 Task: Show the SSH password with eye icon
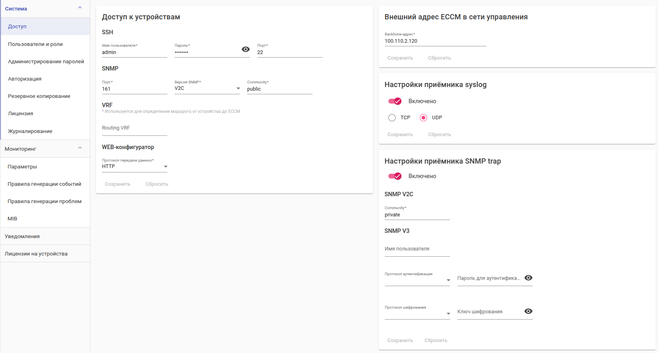(x=246, y=49)
